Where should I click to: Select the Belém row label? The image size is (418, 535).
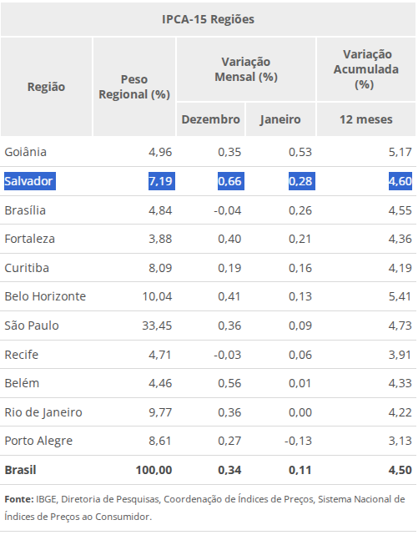click(x=22, y=383)
